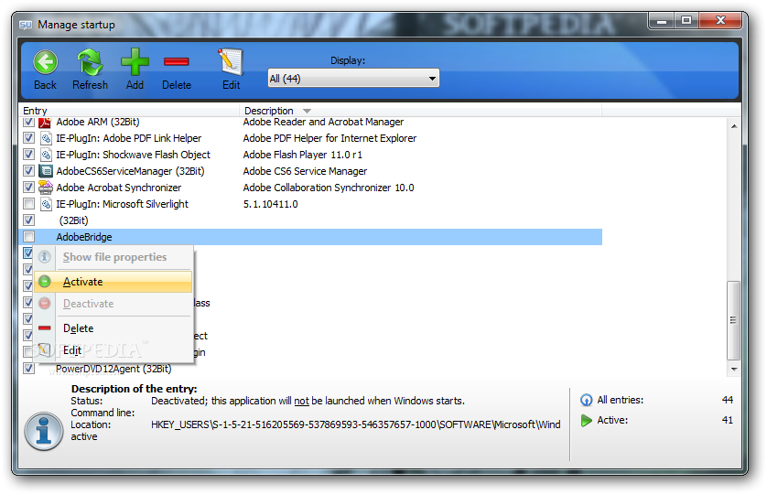The width and height of the screenshot is (767, 494).
Task: Choose Activate from the context menu
Action: pos(113,282)
